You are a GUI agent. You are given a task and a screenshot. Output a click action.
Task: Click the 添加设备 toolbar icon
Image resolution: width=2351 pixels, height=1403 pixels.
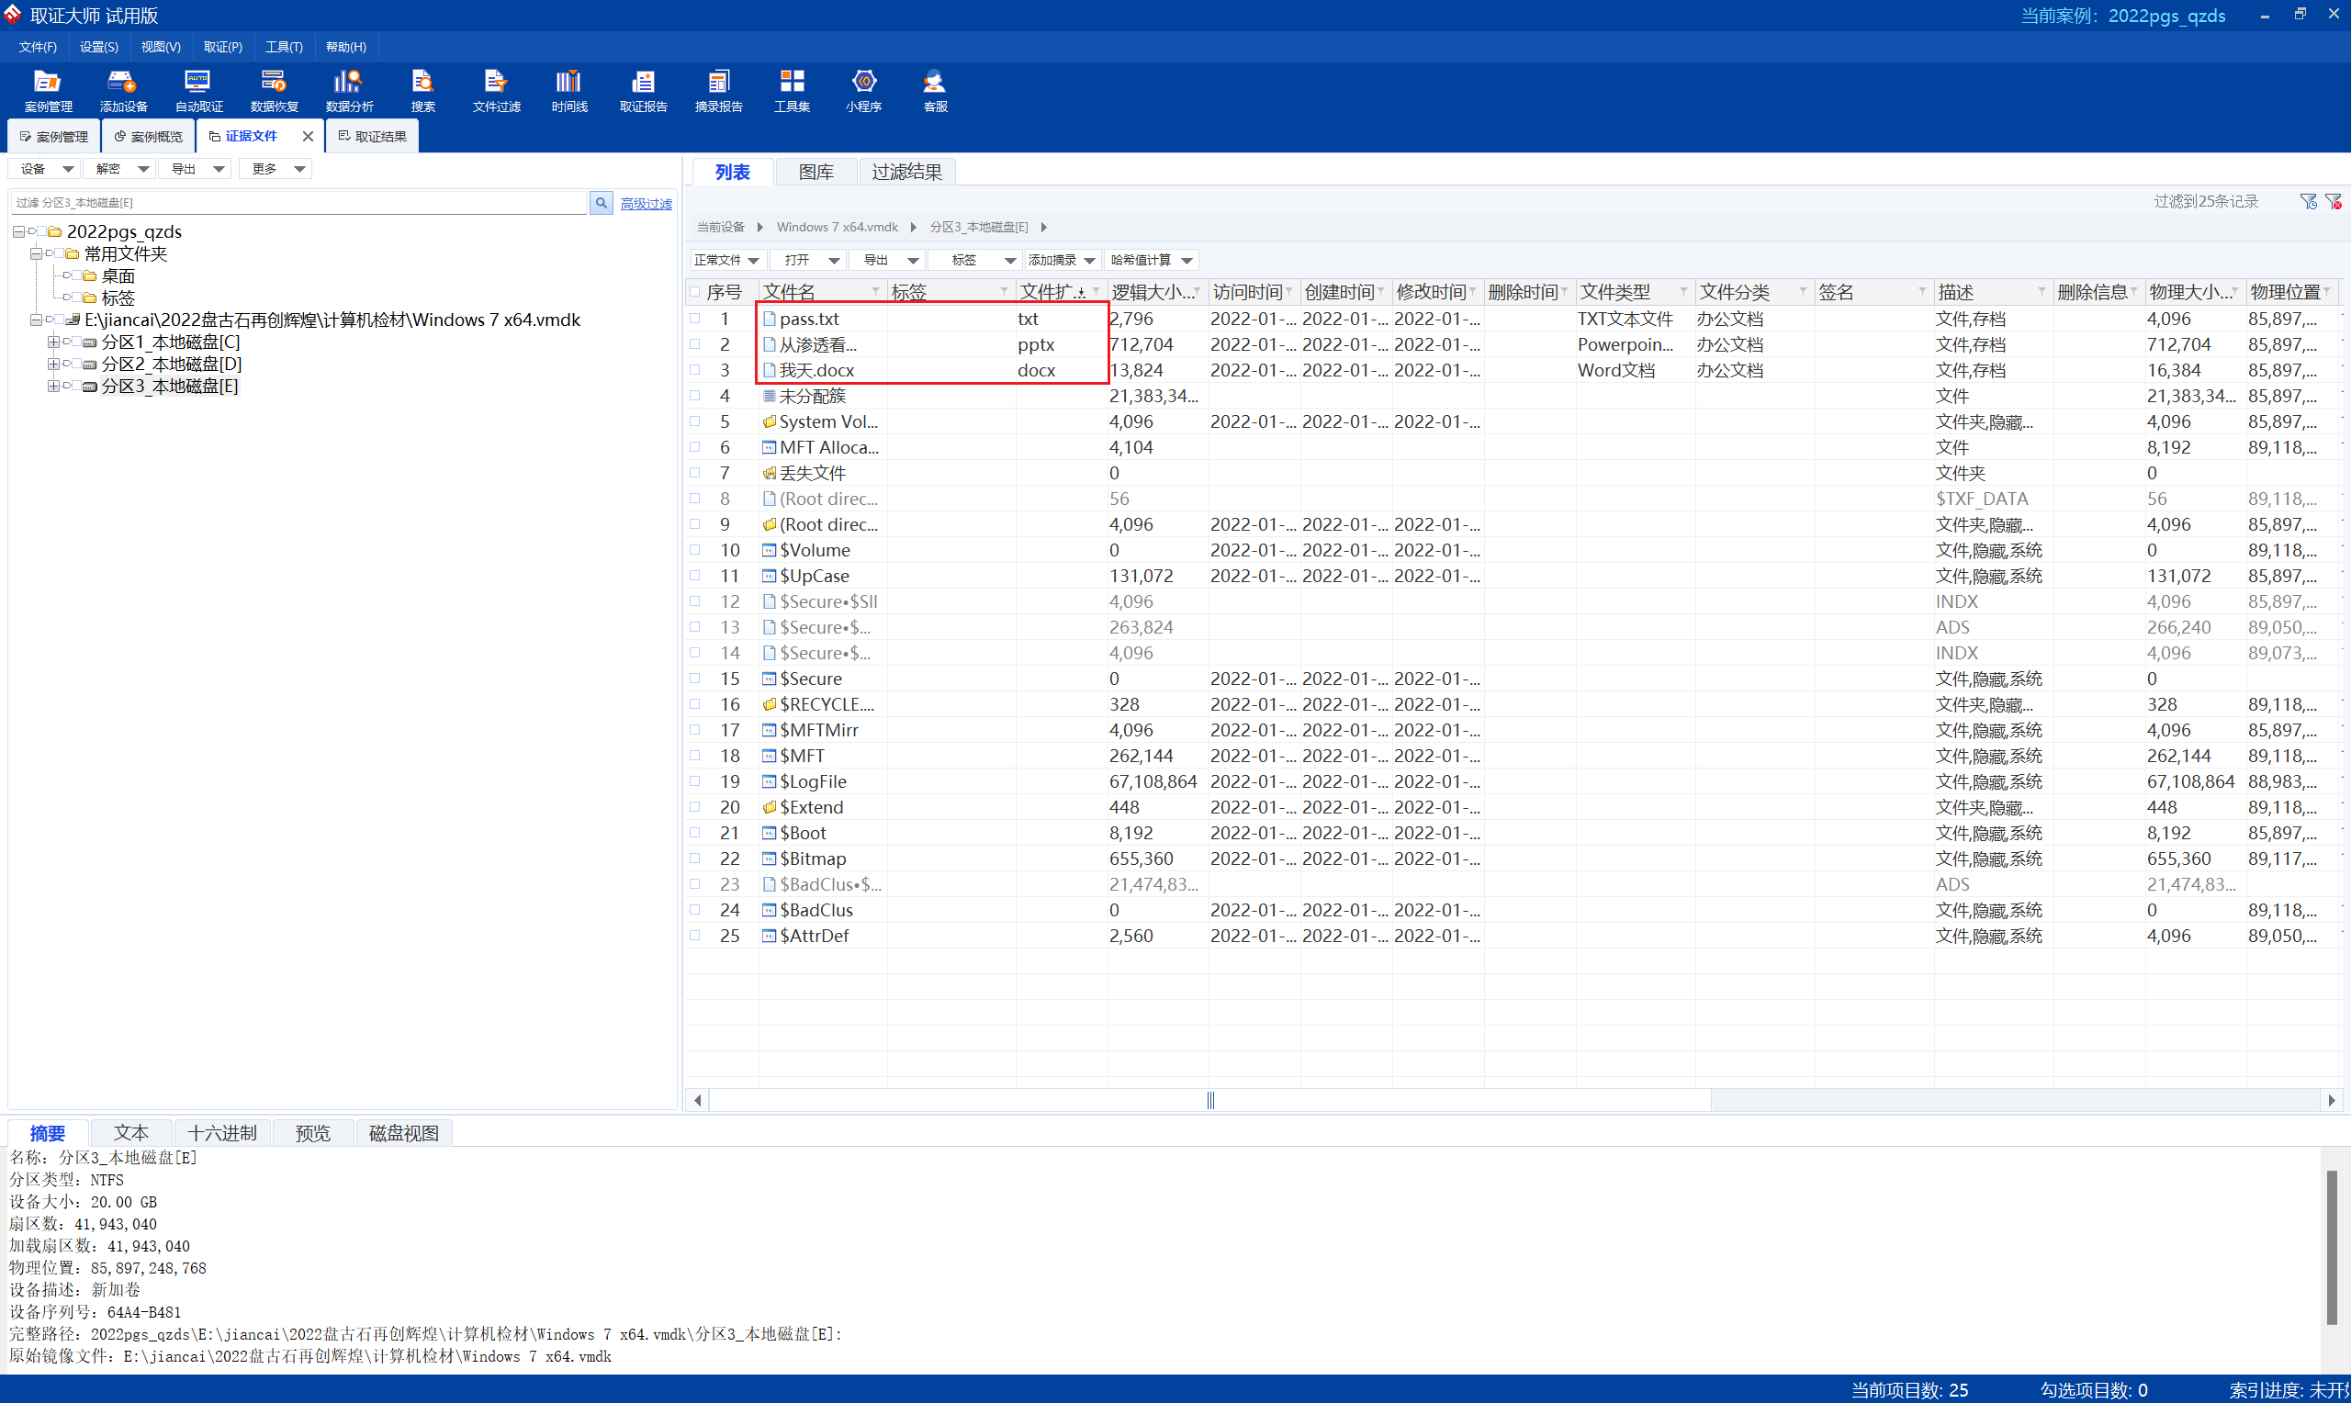[x=123, y=91]
